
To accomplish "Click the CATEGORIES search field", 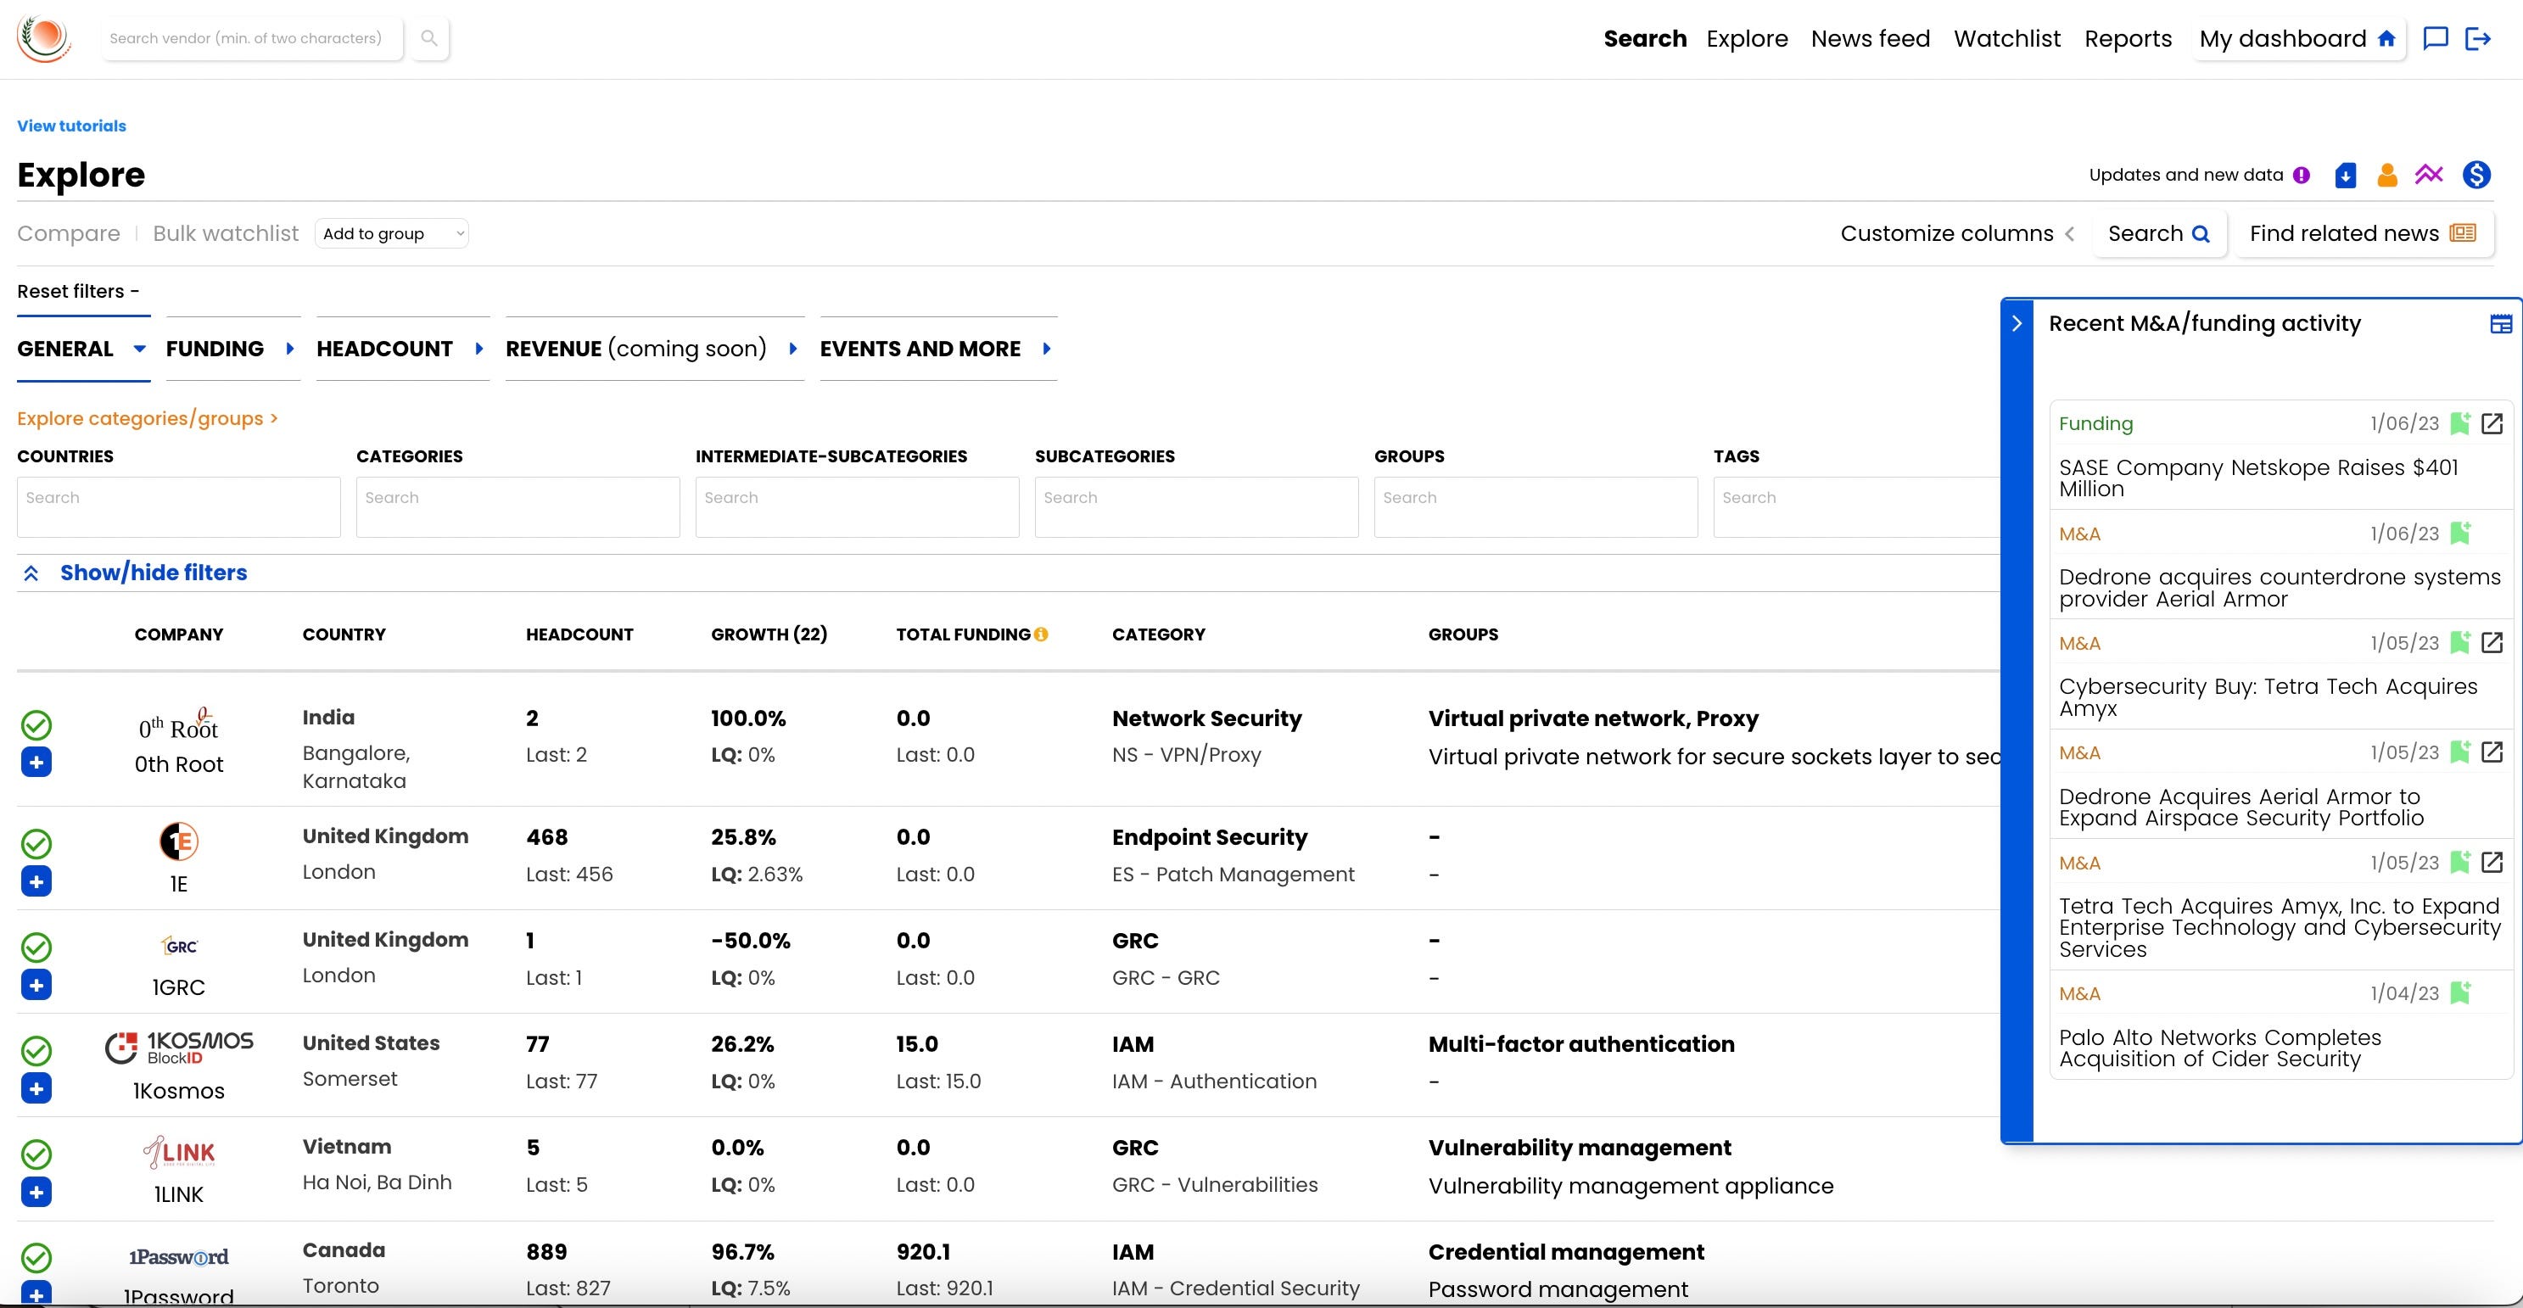I will [x=518, y=506].
